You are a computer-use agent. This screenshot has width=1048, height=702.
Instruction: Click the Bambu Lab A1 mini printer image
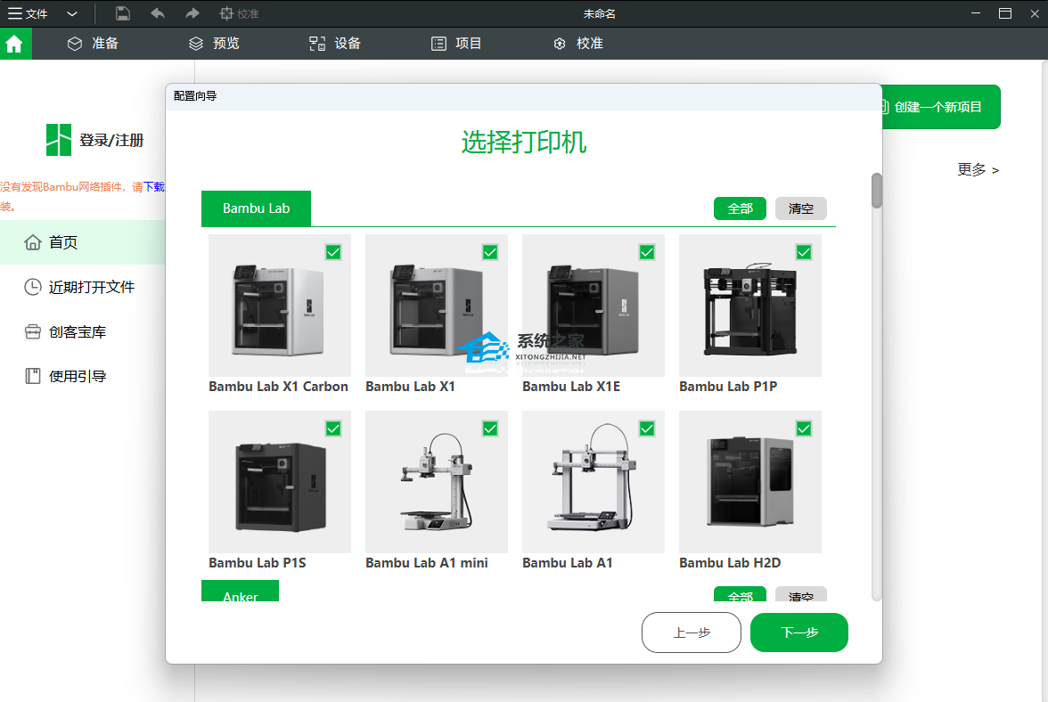[437, 482]
